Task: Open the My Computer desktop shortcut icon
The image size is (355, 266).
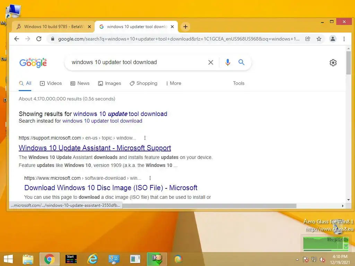Action: [x=13, y=11]
